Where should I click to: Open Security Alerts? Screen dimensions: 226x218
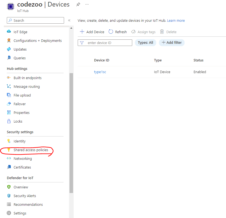click(x=25, y=196)
